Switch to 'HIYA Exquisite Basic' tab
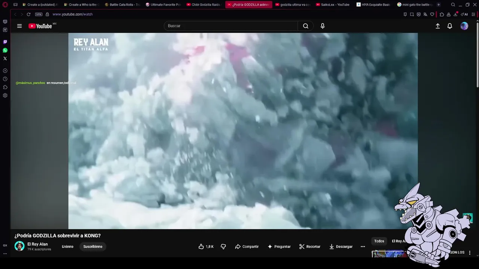 click(373, 5)
